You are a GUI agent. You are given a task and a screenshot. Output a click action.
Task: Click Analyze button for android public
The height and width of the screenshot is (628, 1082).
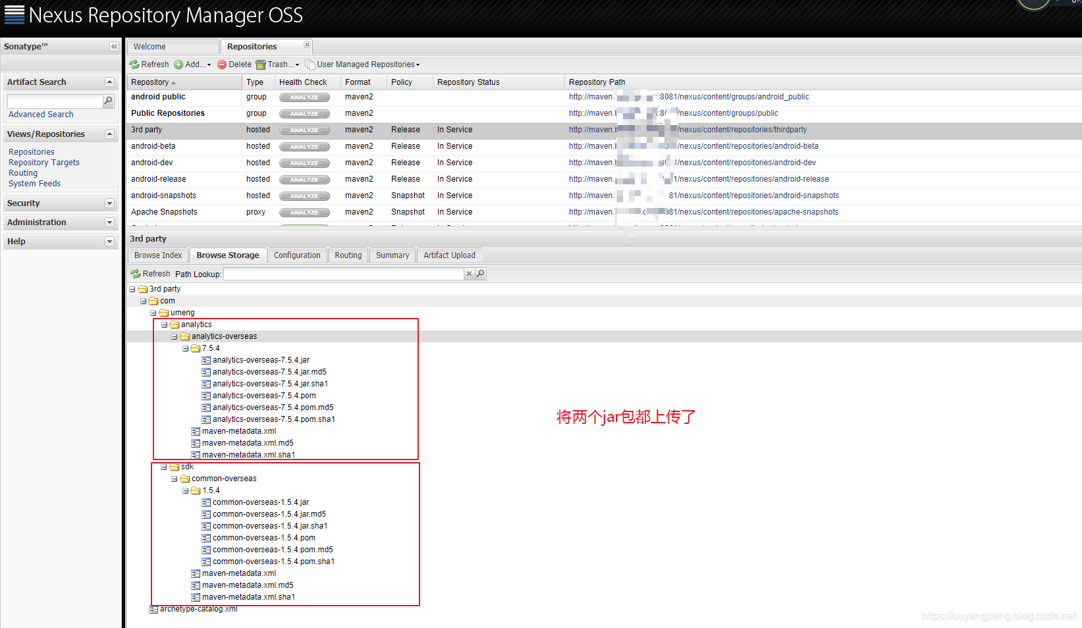[x=304, y=97]
